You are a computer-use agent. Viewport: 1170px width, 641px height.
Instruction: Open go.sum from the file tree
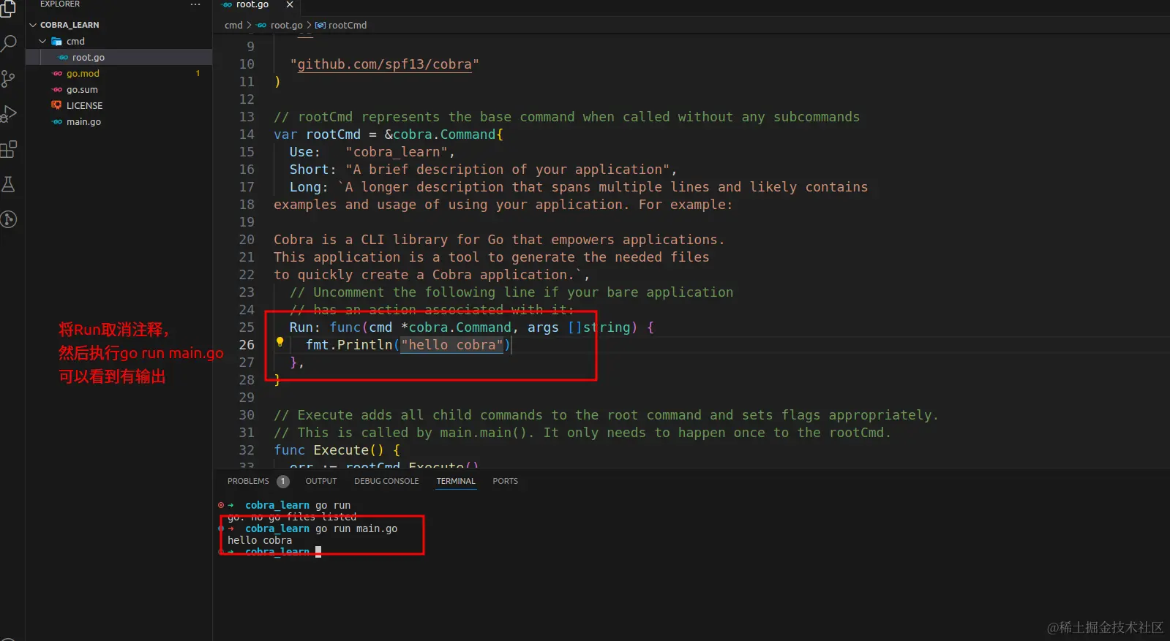click(x=119, y=89)
